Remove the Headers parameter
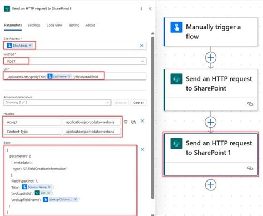 (x=143, y=121)
